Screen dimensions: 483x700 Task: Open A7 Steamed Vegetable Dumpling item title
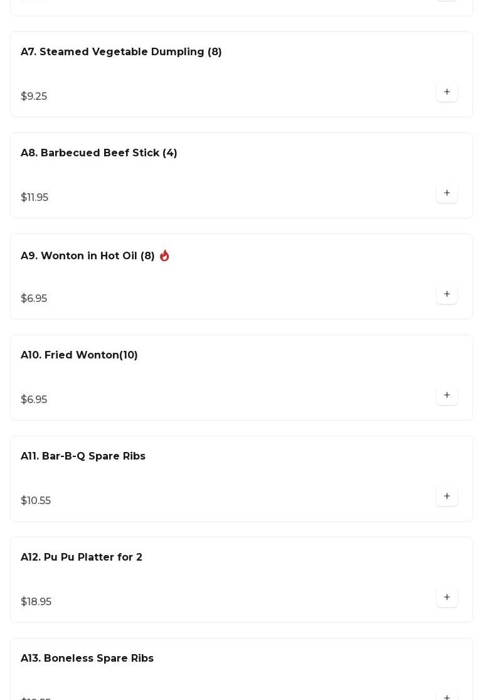click(x=121, y=52)
